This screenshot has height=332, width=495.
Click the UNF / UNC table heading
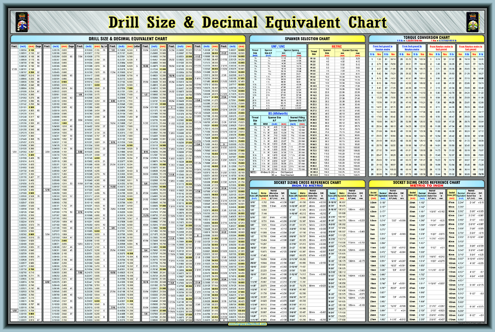click(278, 45)
